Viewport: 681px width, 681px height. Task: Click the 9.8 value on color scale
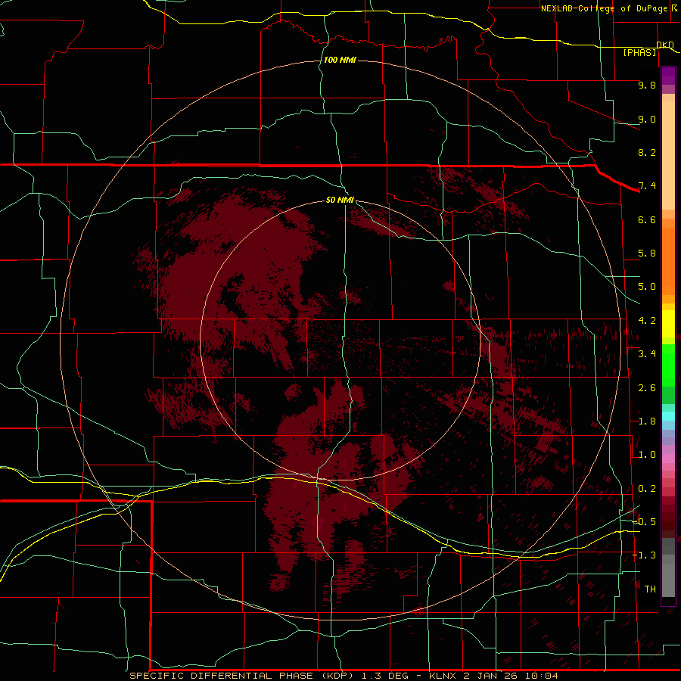pyautogui.click(x=647, y=85)
